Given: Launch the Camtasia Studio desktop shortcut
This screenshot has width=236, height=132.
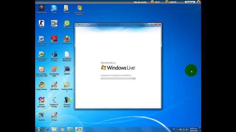Looking at the screenshot, I should click(x=67, y=87).
